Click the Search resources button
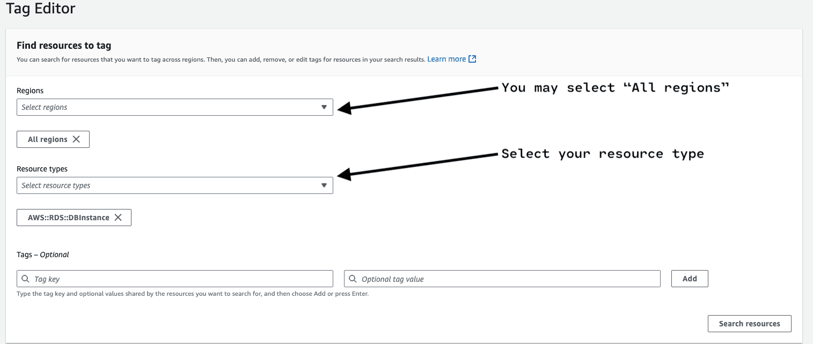This screenshot has height=344, width=813. [x=749, y=324]
